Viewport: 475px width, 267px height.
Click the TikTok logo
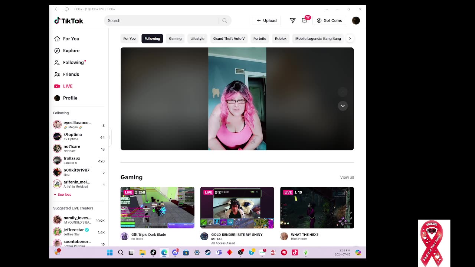[x=69, y=21]
